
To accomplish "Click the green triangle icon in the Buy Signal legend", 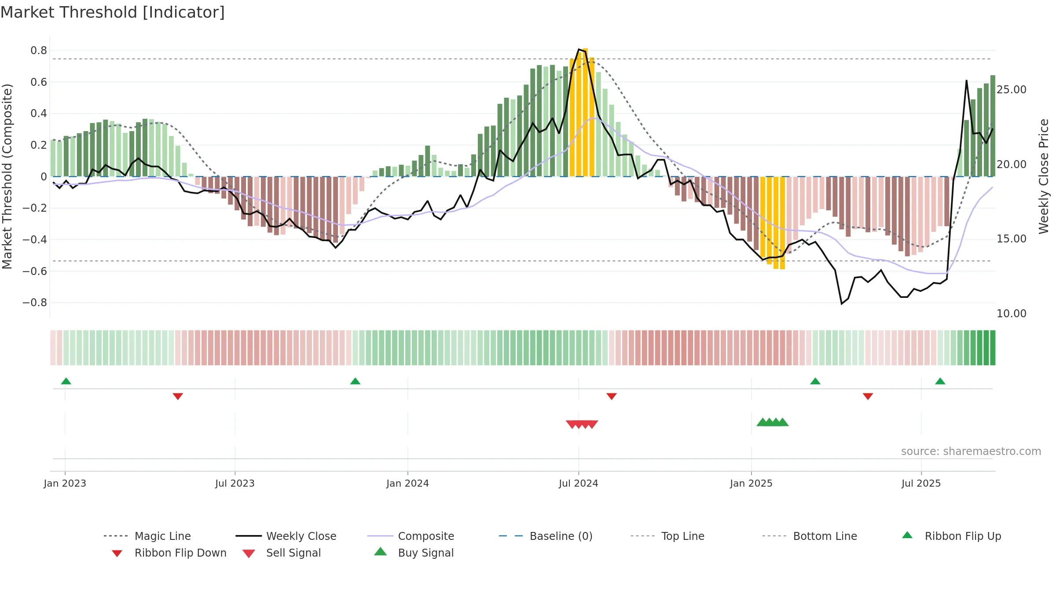I will [380, 551].
